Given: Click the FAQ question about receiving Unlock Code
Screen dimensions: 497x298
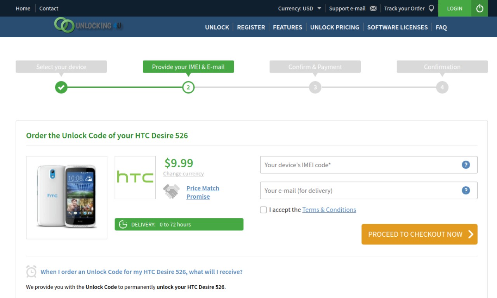Looking at the screenshot, I should [142, 272].
